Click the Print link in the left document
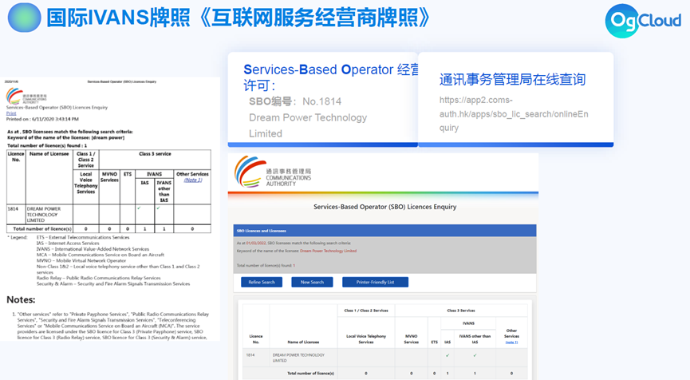This screenshot has width=690, height=380. (x=11, y=113)
